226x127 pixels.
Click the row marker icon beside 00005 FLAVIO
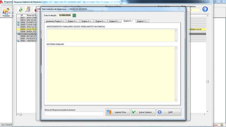tap(18, 25)
